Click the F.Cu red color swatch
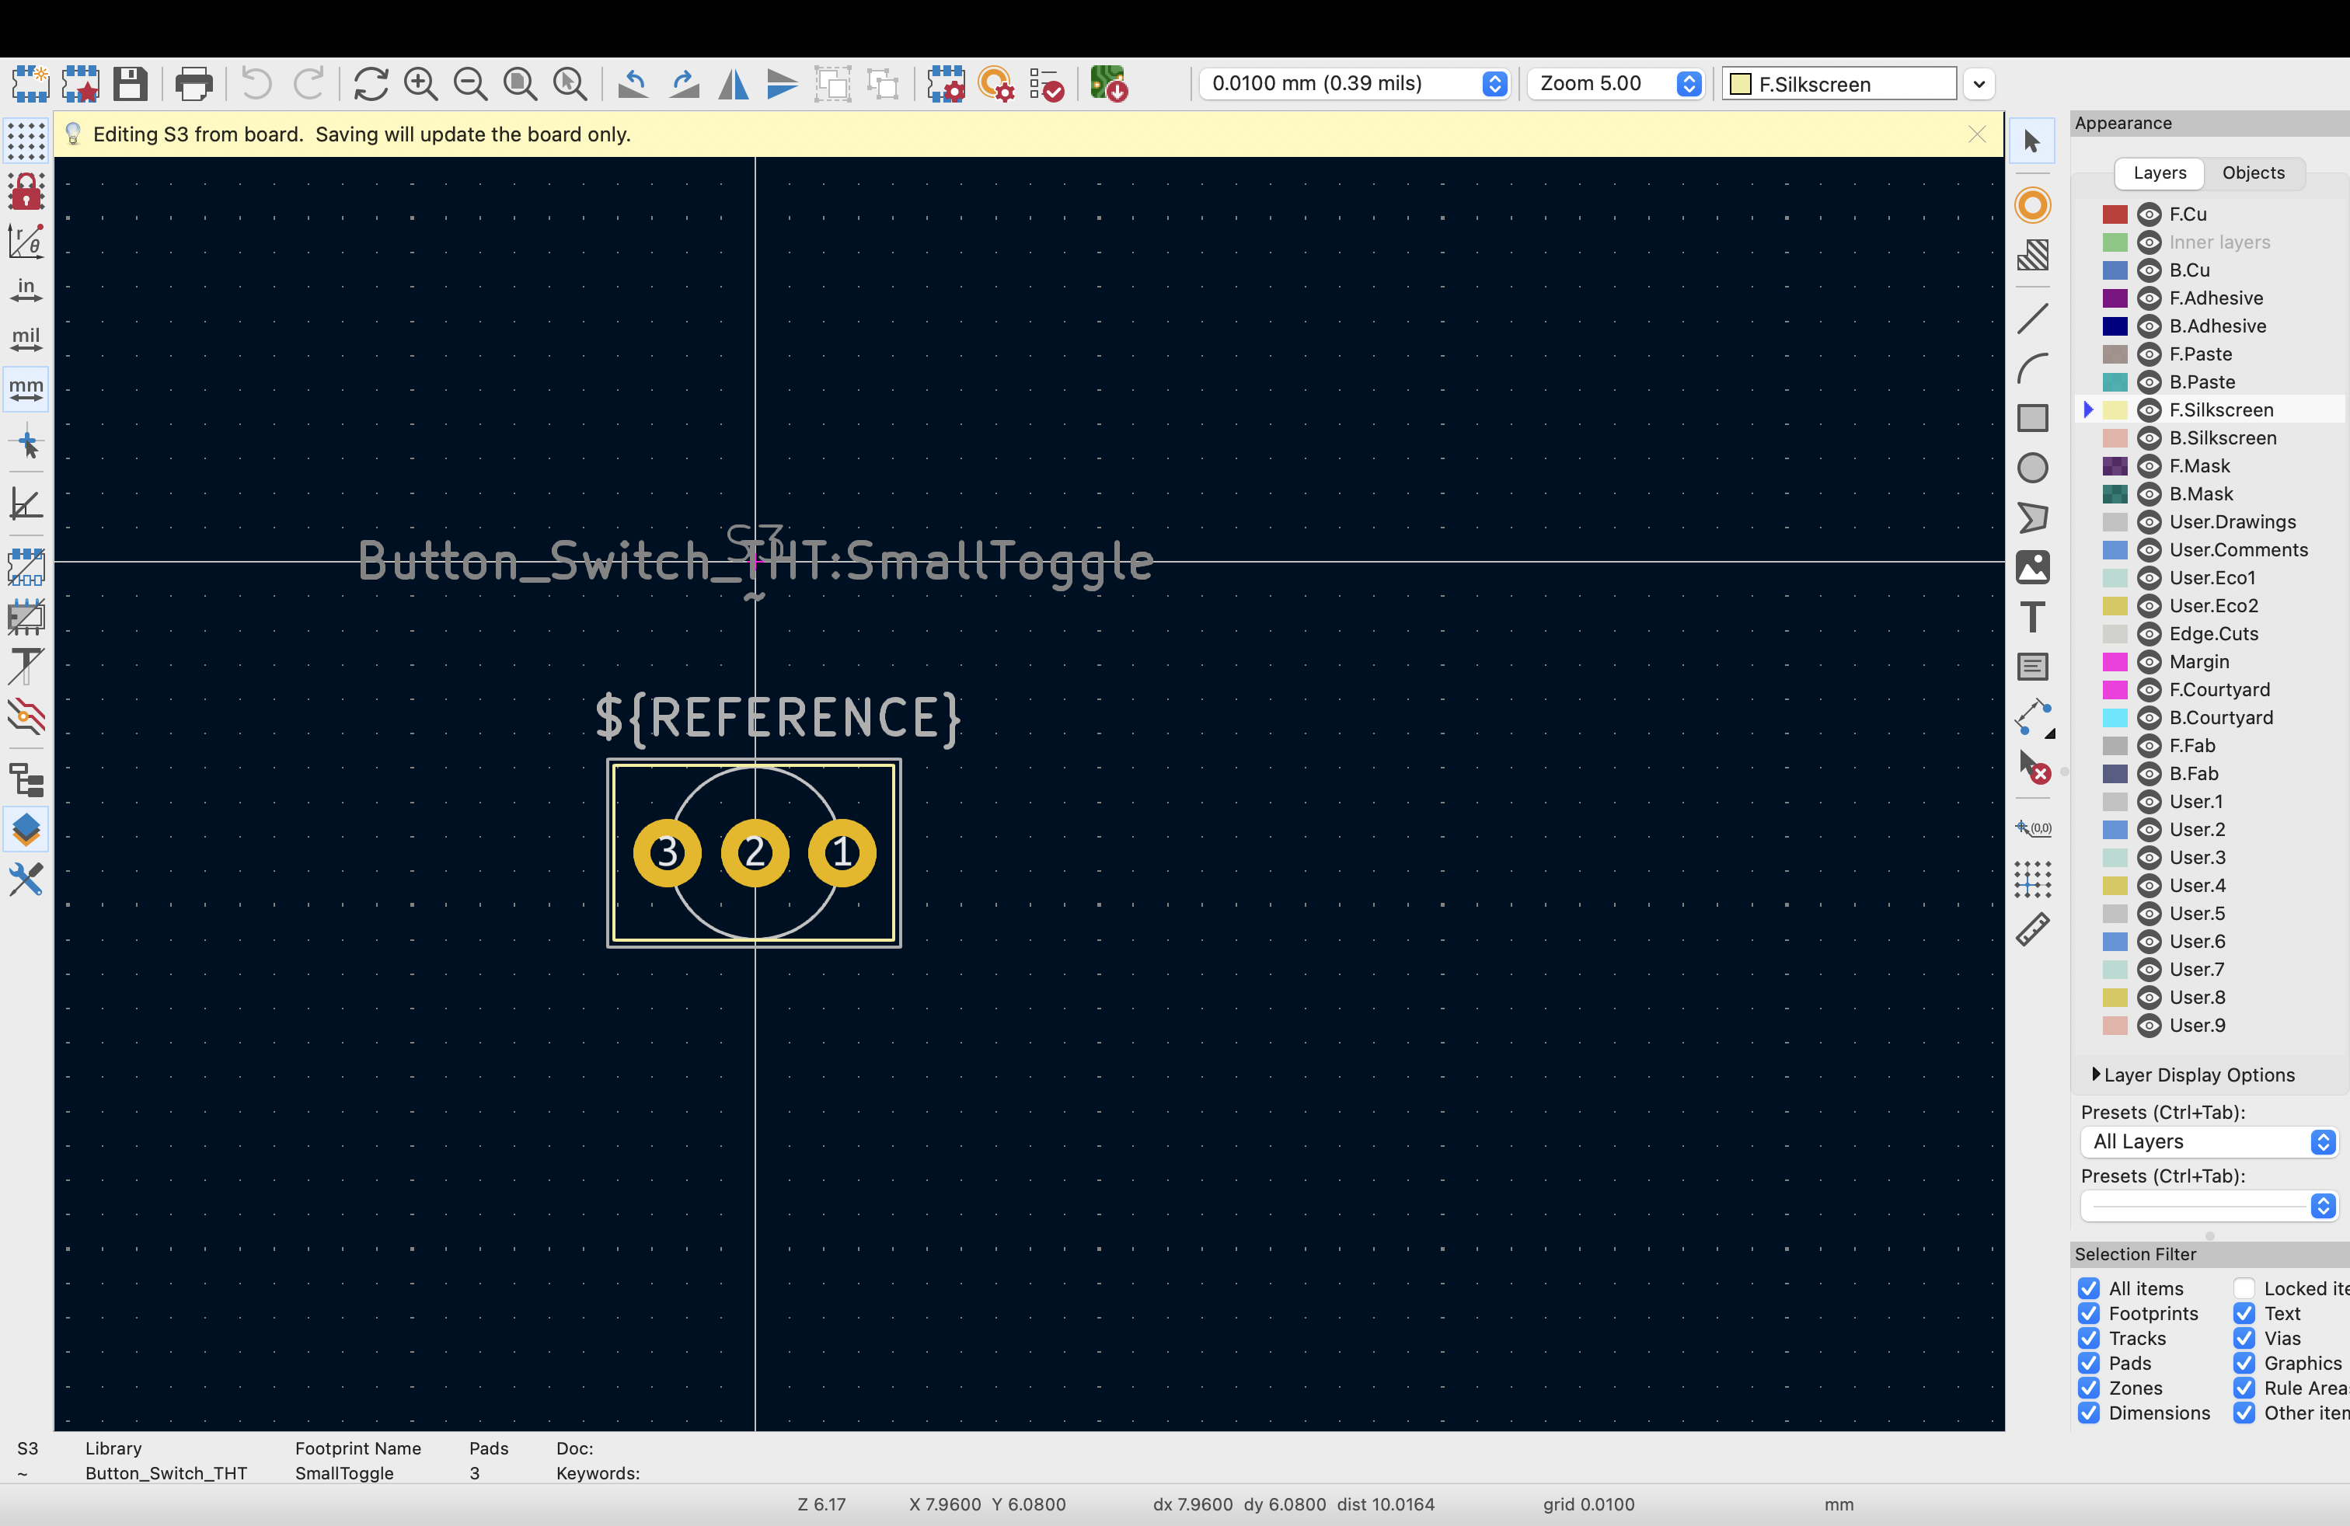The width and height of the screenshot is (2350, 1526). click(x=2115, y=214)
